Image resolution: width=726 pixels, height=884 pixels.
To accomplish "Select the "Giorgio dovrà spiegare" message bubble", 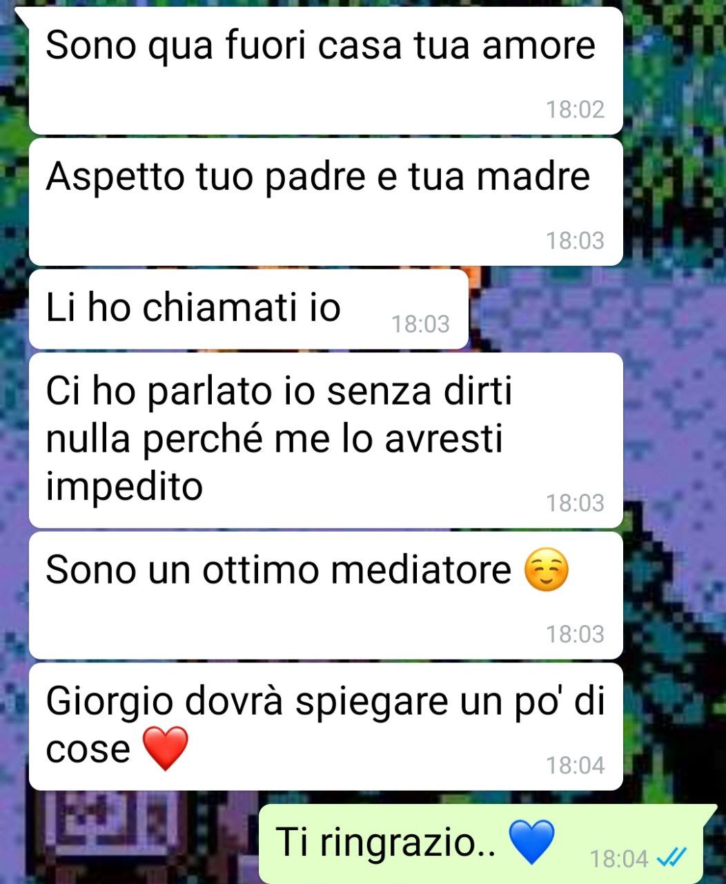I will click(326, 727).
